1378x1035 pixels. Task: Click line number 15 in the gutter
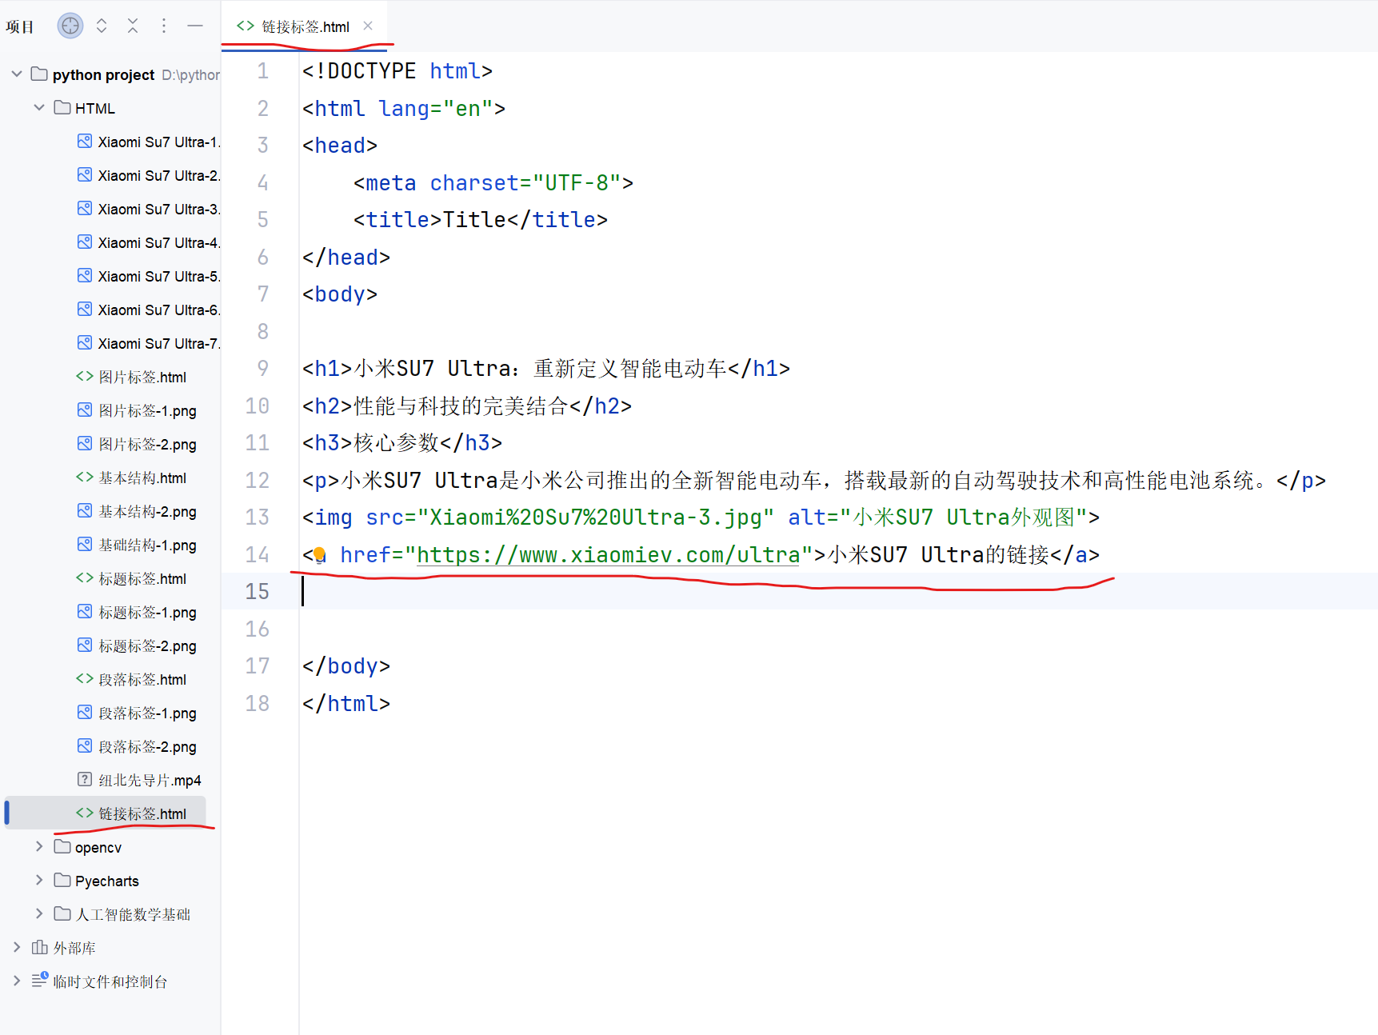pos(257,591)
